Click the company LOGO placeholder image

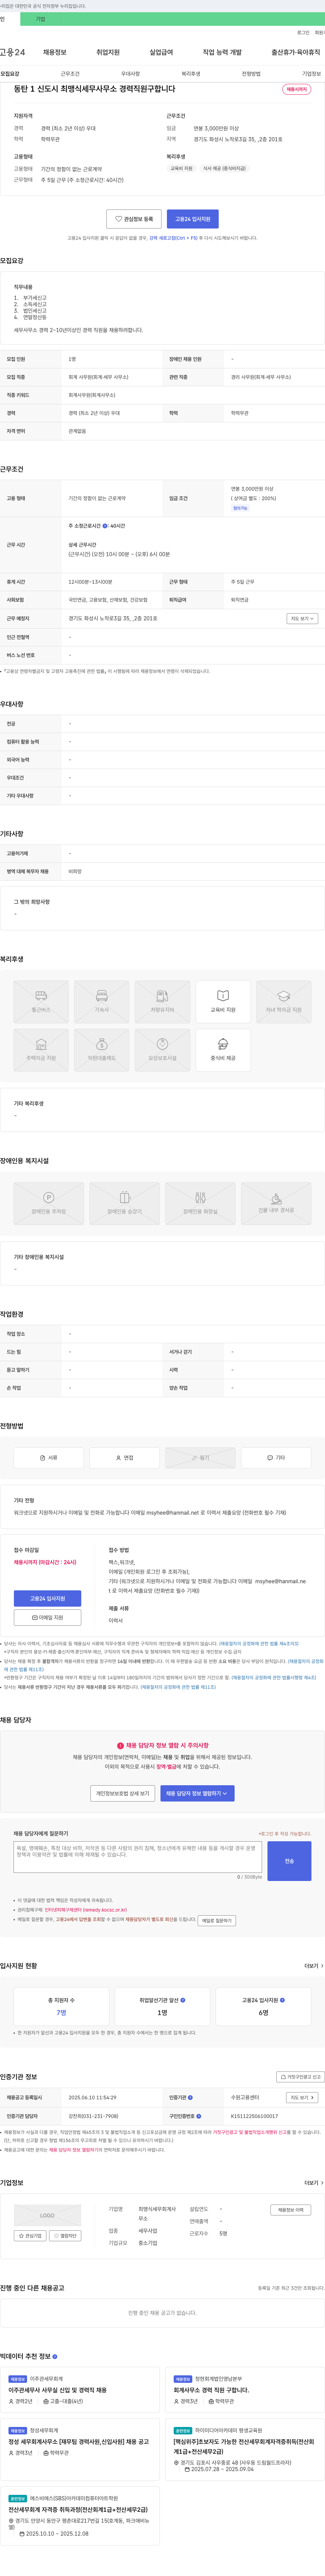tap(48, 2215)
